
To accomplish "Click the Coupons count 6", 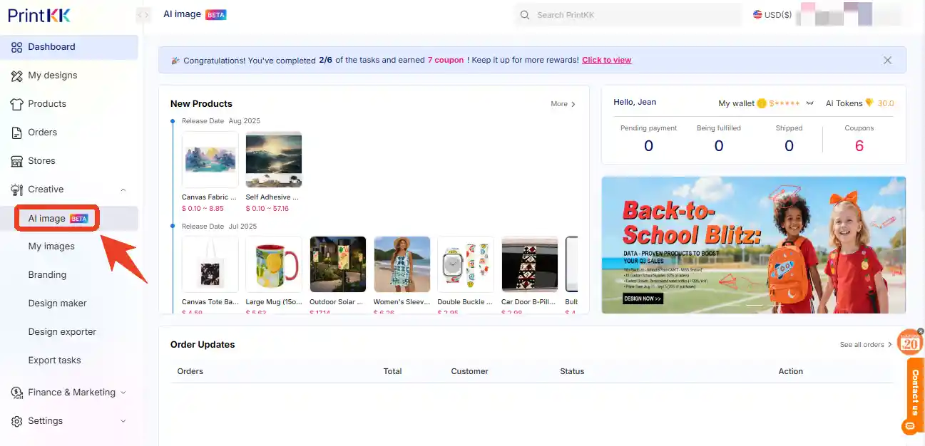I will click(x=859, y=146).
